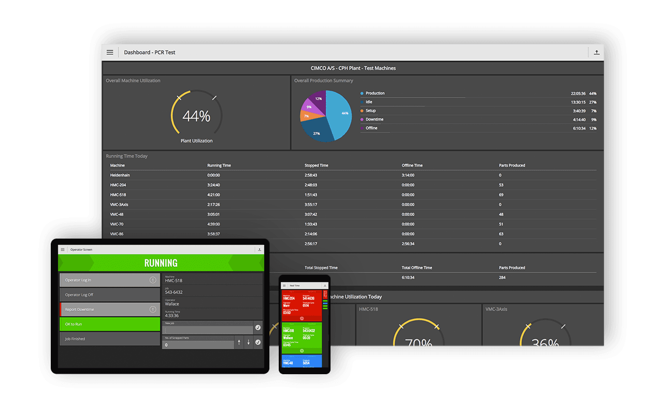659x413 pixels.
Task: Select the VMC-70 row in the table
Action: click(x=353, y=224)
